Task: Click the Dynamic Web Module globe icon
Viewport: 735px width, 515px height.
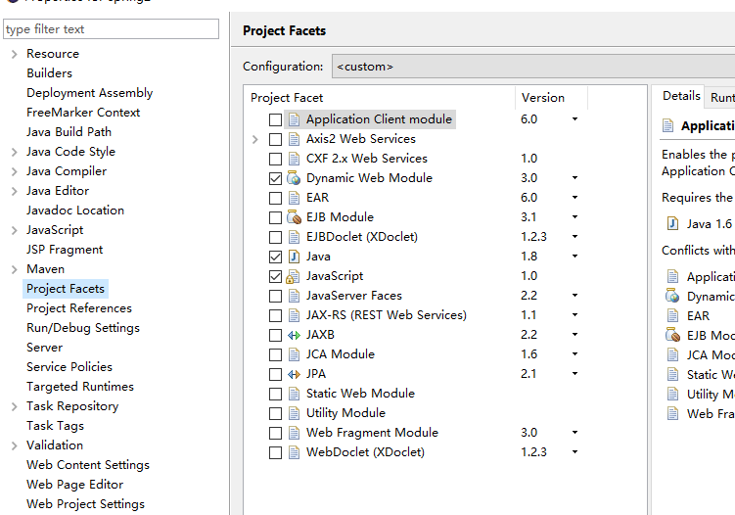Action: tap(294, 178)
